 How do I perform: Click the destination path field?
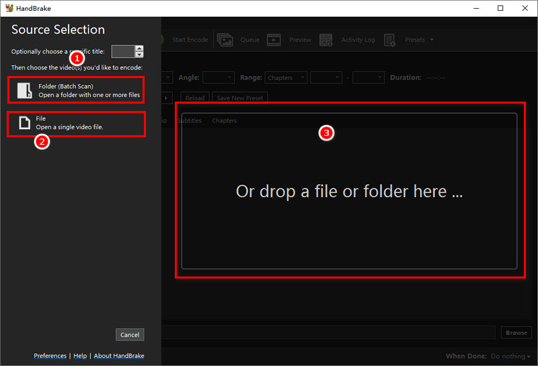coord(328,332)
